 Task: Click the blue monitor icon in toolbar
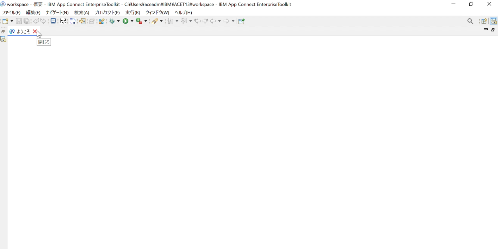(53, 21)
